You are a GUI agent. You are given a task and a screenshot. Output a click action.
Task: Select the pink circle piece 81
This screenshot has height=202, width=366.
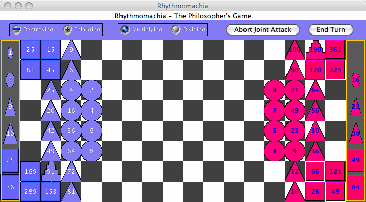pos(295,90)
